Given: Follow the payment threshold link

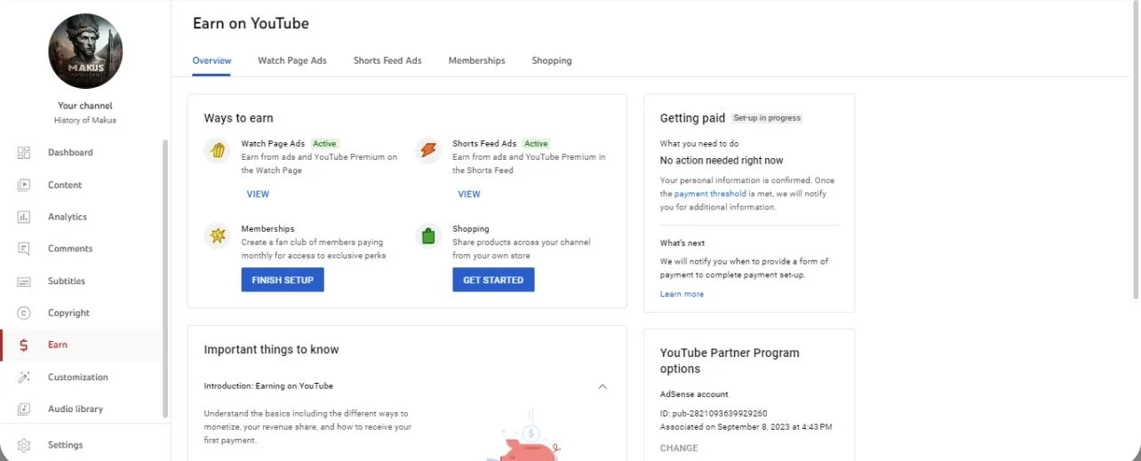Looking at the screenshot, I should (x=710, y=194).
